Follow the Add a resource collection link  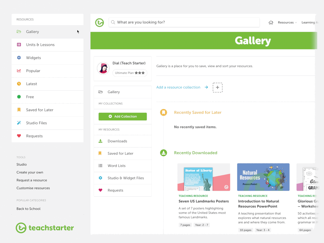click(x=178, y=87)
